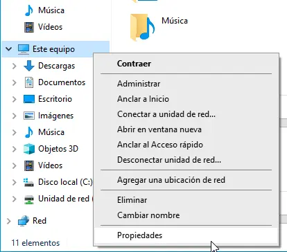Expand the Red node chevron
287x252 pixels.
coord(9,221)
